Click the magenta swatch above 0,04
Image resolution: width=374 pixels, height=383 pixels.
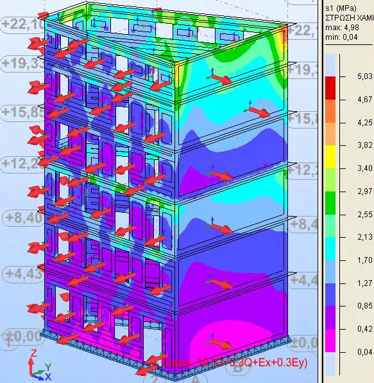coord(330,341)
